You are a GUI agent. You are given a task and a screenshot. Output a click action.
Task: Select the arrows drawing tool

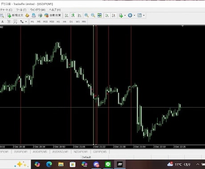pyautogui.click(x=15, y=22)
